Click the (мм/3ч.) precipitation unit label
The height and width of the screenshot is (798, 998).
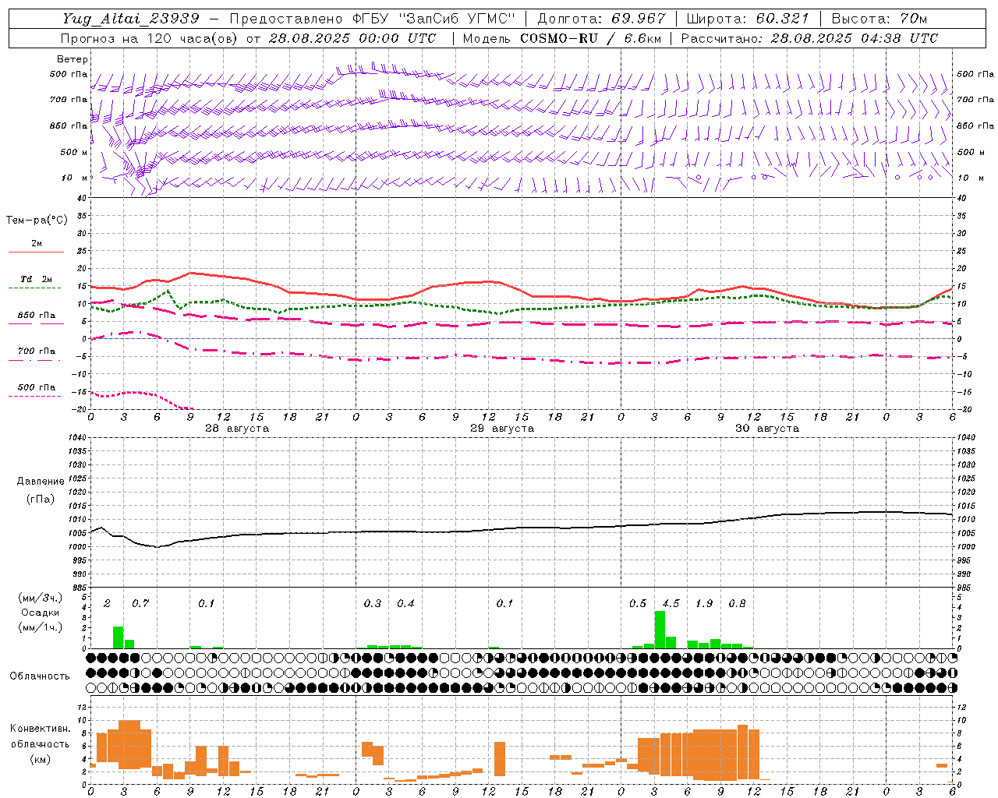coord(41,598)
